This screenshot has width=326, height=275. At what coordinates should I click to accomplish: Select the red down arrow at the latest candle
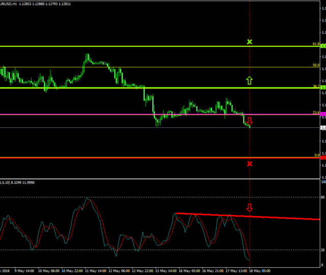pyautogui.click(x=250, y=121)
